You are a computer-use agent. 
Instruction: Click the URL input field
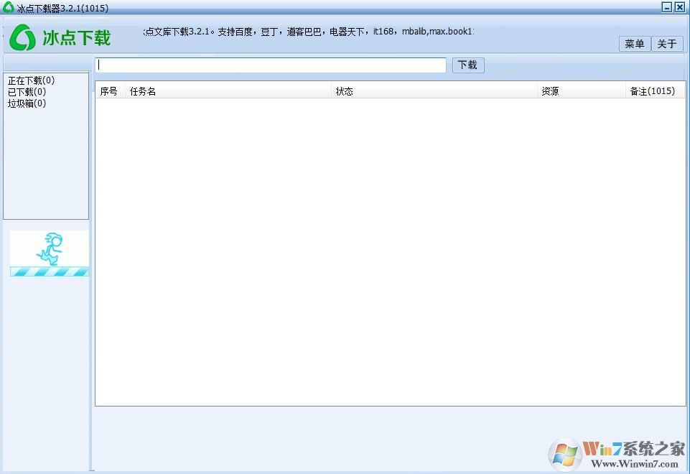271,65
